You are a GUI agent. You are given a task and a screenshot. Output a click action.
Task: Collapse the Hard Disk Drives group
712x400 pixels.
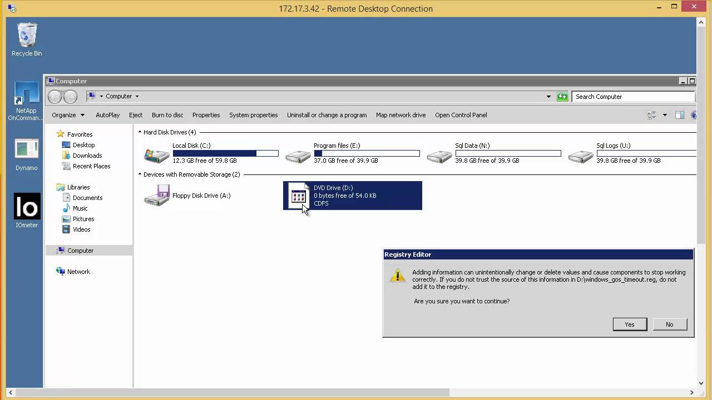pyautogui.click(x=140, y=132)
